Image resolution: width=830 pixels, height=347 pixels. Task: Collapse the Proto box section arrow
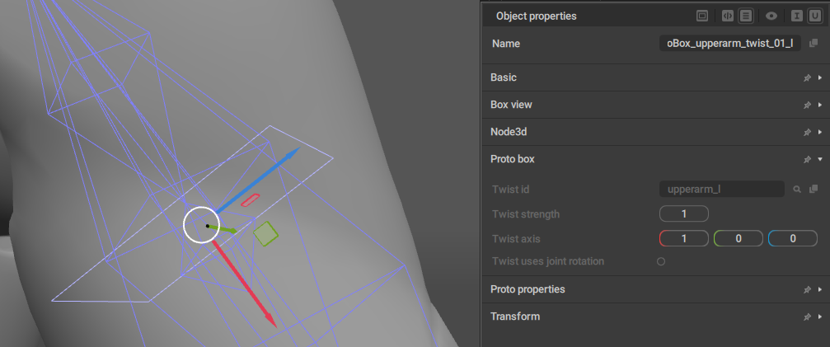[x=820, y=159]
